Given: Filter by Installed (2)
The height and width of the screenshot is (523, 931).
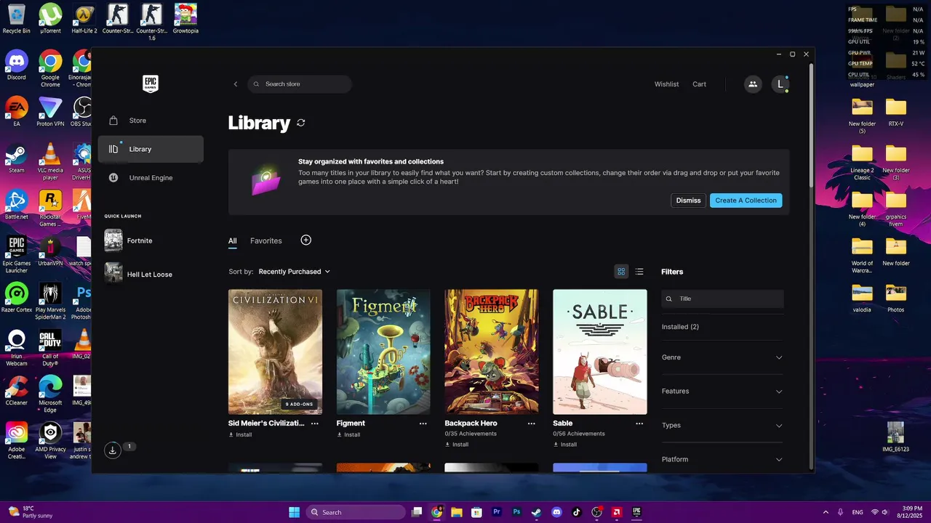Looking at the screenshot, I should tap(680, 327).
